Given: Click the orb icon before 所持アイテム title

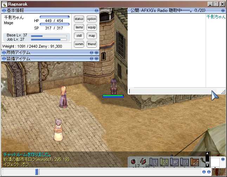Looking at the screenshot, I should [4, 53].
